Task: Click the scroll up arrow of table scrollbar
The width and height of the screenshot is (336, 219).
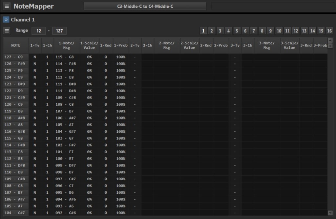Action: 330,46
